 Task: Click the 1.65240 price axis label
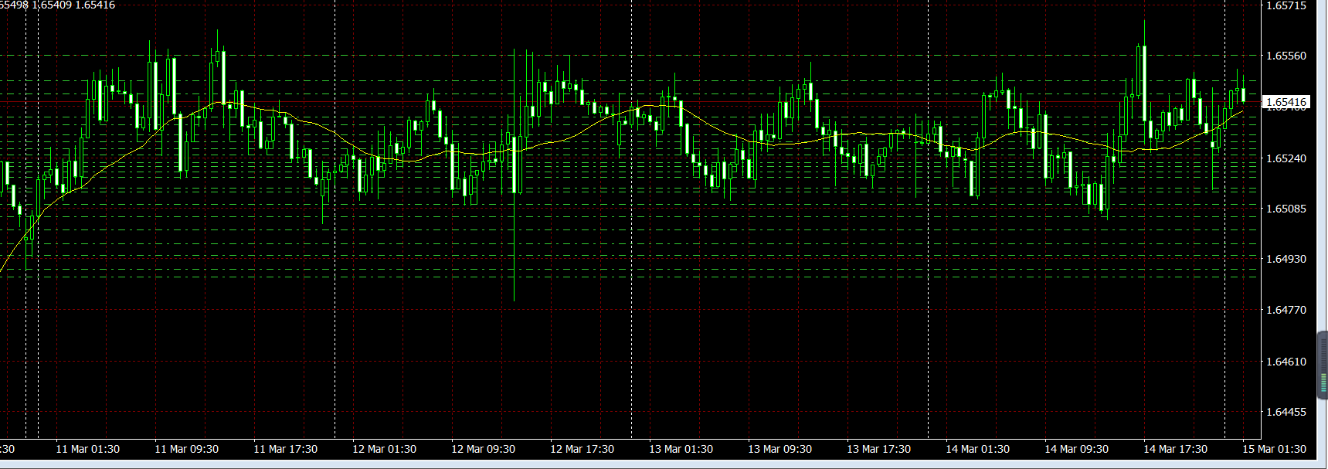point(1286,158)
